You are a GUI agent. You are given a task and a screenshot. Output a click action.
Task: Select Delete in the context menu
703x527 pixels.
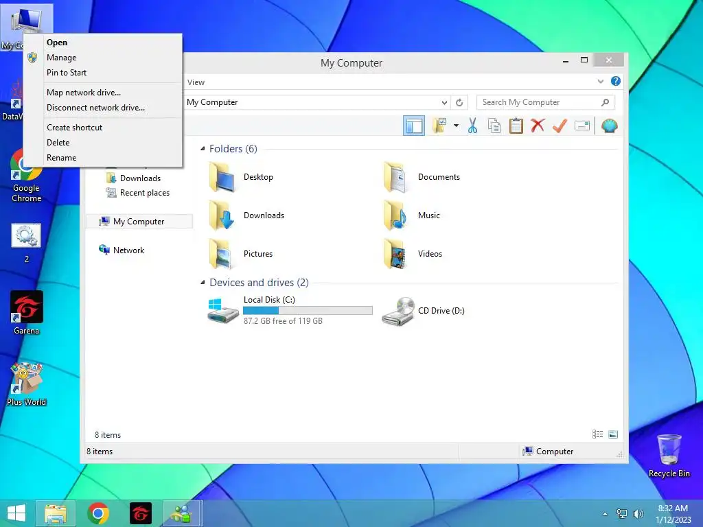click(103, 143)
